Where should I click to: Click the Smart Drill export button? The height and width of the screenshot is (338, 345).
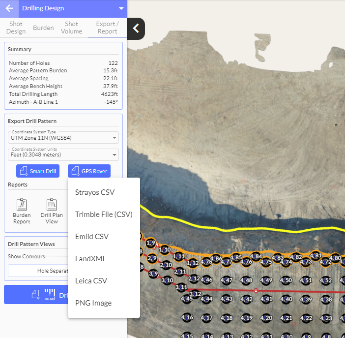[38, 171]
